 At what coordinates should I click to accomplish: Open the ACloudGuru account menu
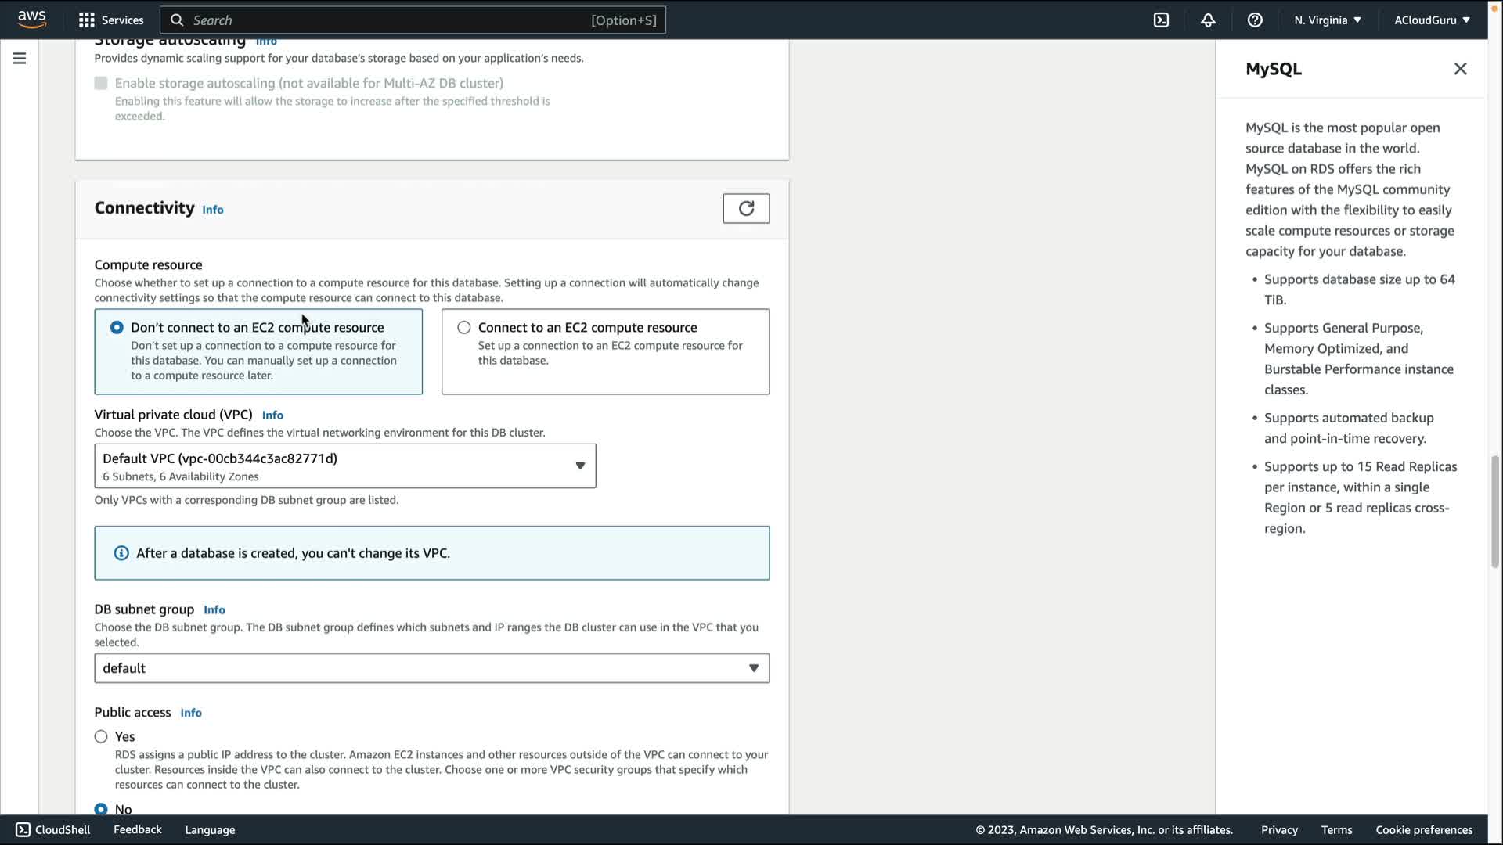tap(1432, 20)
